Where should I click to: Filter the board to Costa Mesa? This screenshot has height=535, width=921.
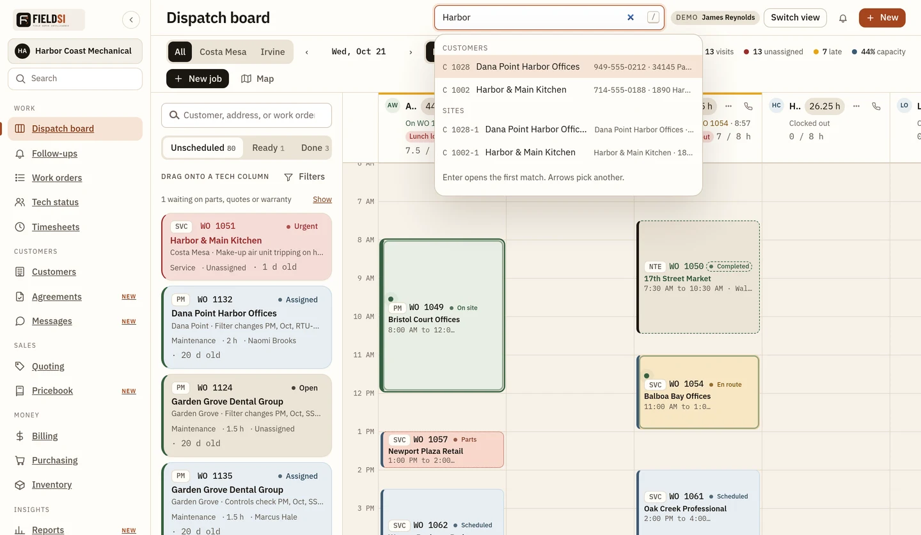(223, 52)
